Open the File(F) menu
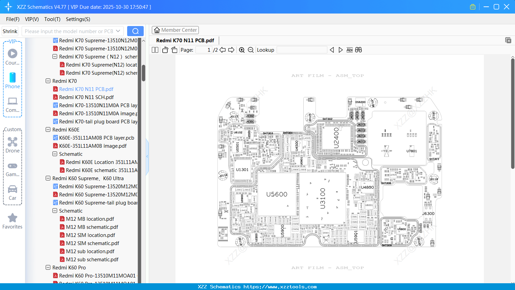 [13, 19]
